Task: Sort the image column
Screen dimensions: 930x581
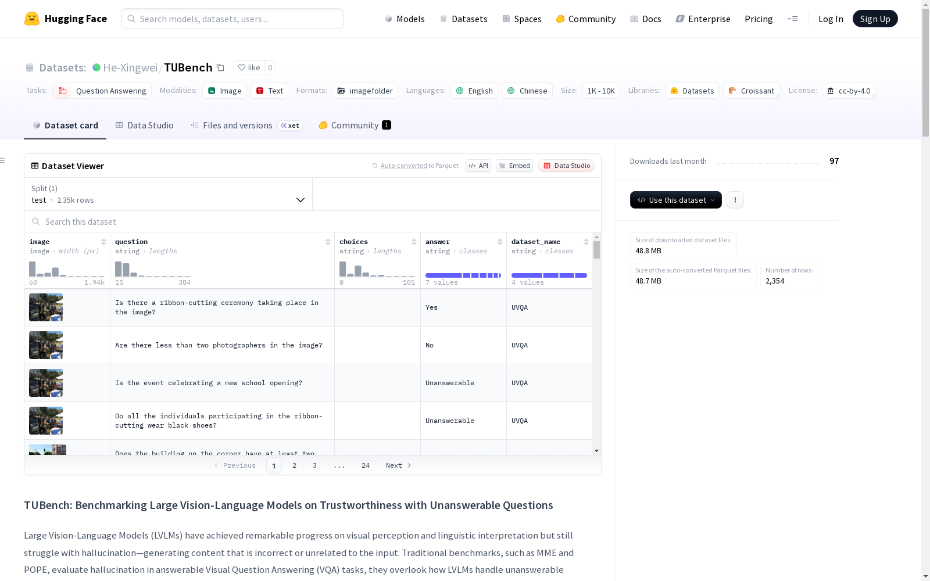Action: click(x=103, y=242)
